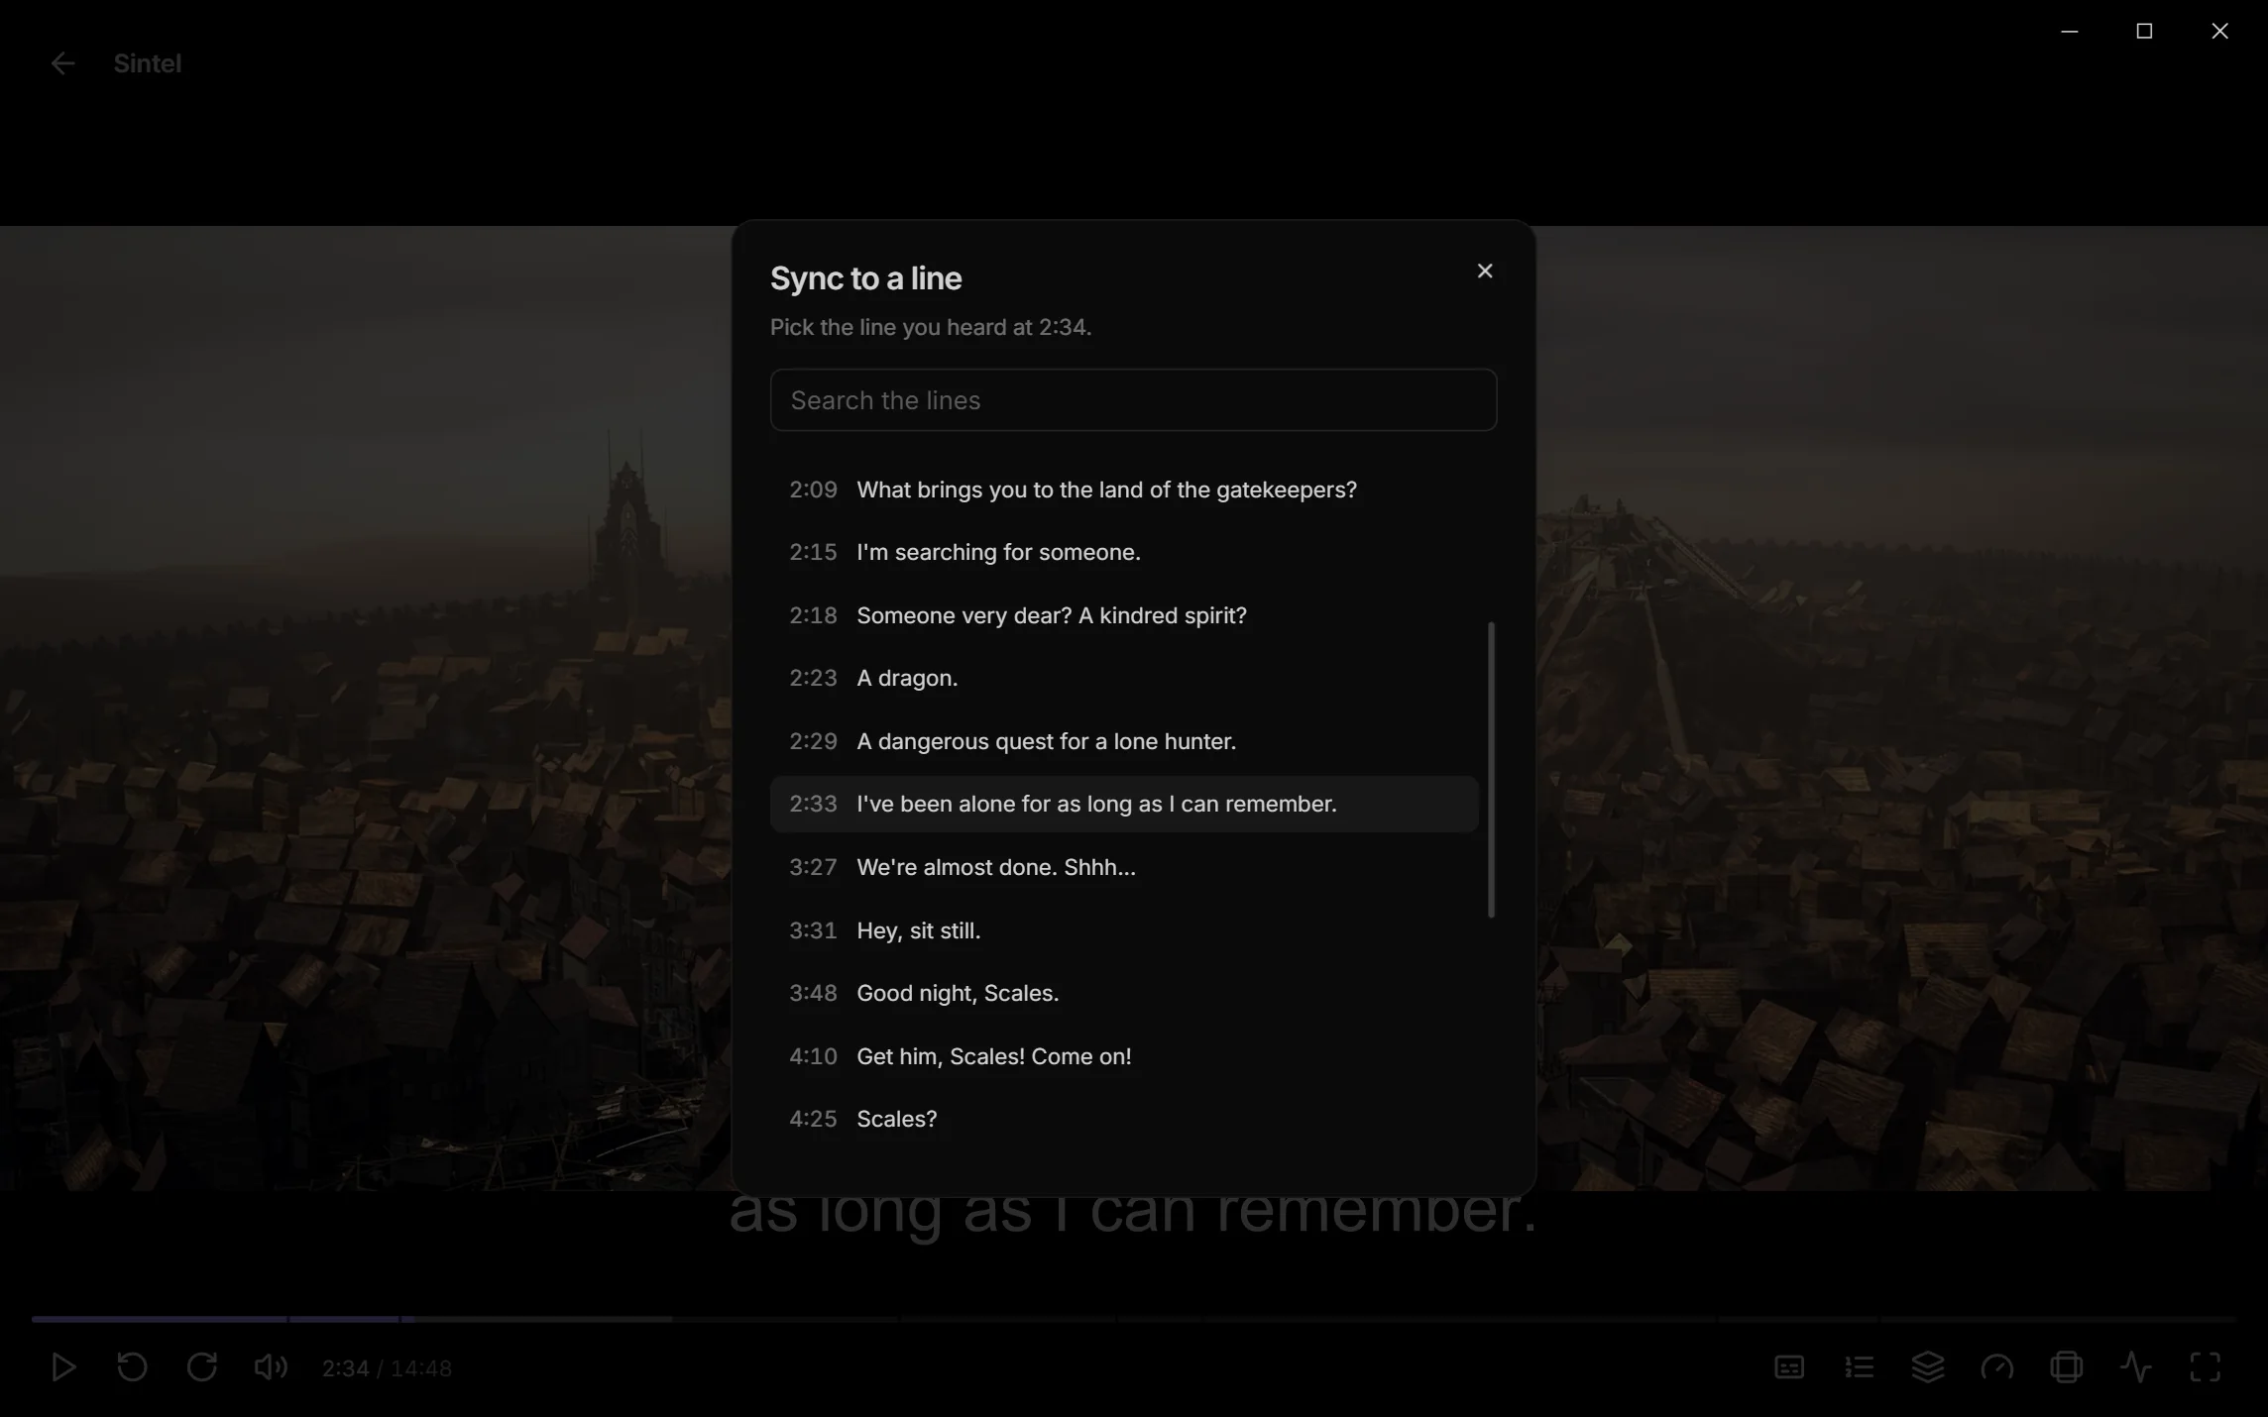
Task: Skip backward with the rewind icon
Action: pyautogui.click(x=132, y=1367)
